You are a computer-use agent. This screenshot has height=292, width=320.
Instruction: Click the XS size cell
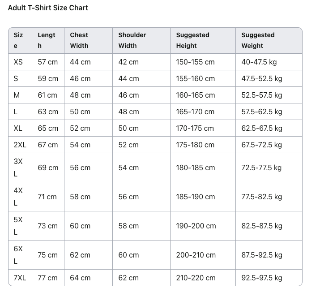click(x=18, y=62)
